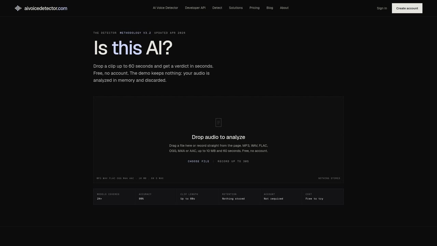This screenshot has width=437, height=246.
Task: Click the 'MP3 WAV FLAC OGG M4A AAC' footer text
Action: [130, 178]
